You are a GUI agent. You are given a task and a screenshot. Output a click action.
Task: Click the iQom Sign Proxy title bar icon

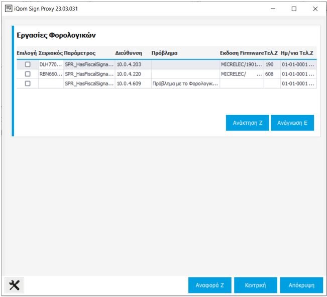(9, 9)
